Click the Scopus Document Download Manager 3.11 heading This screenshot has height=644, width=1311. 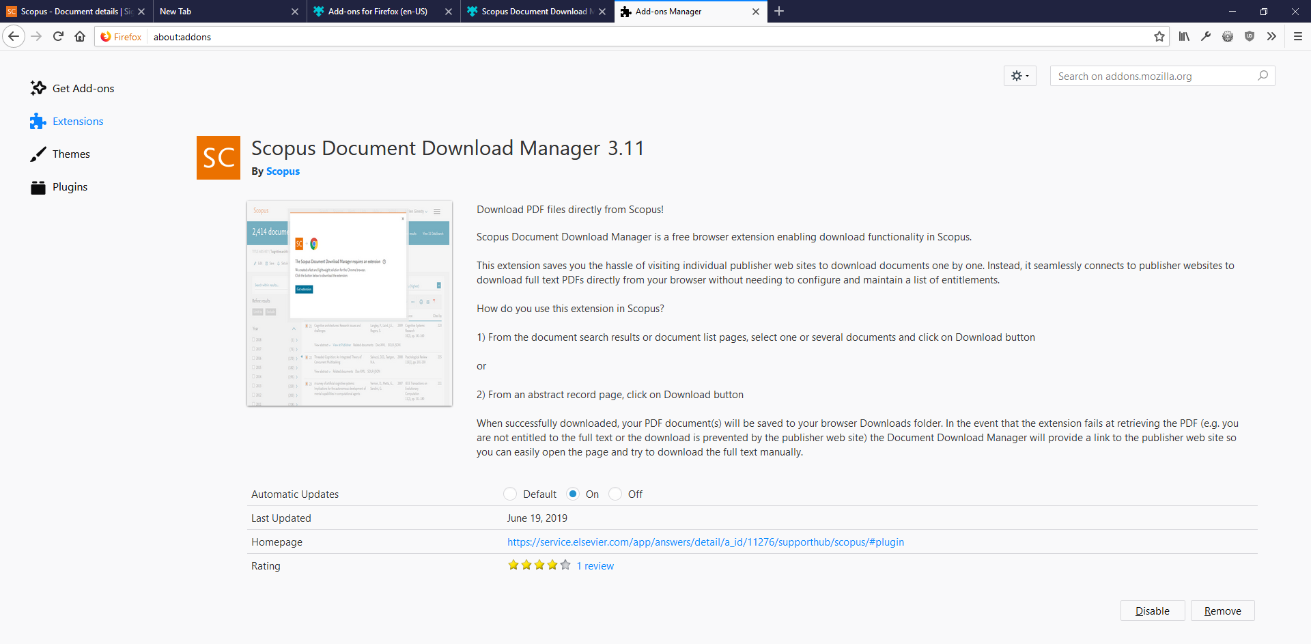(x=448, y=148)
